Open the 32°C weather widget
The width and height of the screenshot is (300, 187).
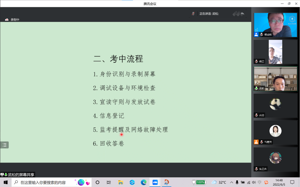click(219, 182)
